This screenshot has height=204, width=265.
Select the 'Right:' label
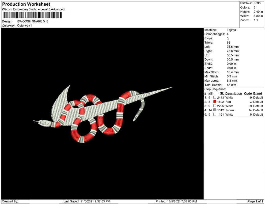(x=208, y=51)
